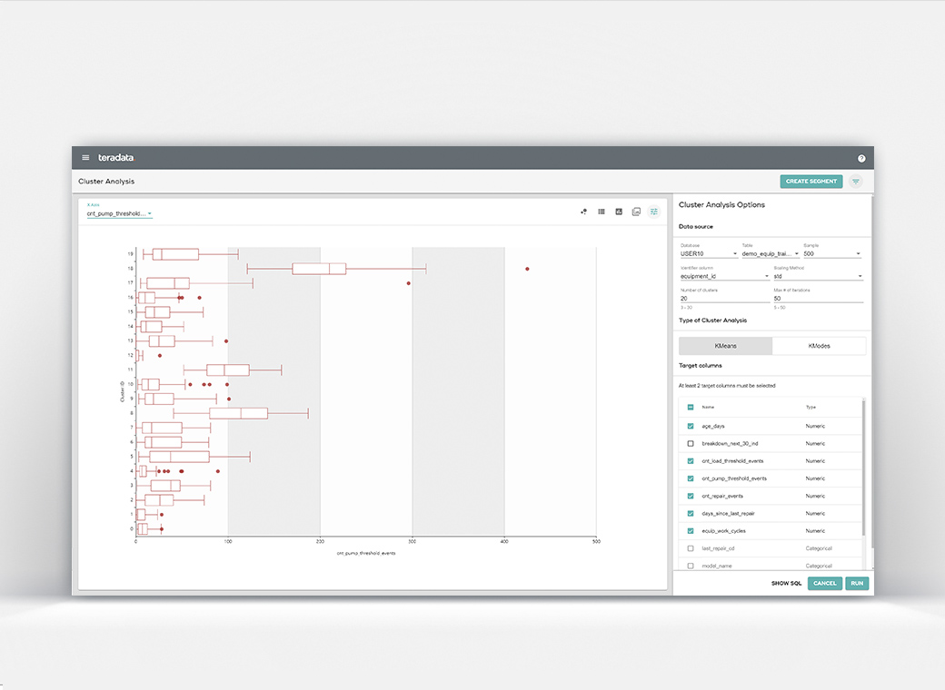The height and width of the screenshot is (690, 945).
Task: Open chart settings with teal sliders icon
Action: [653, 212]
